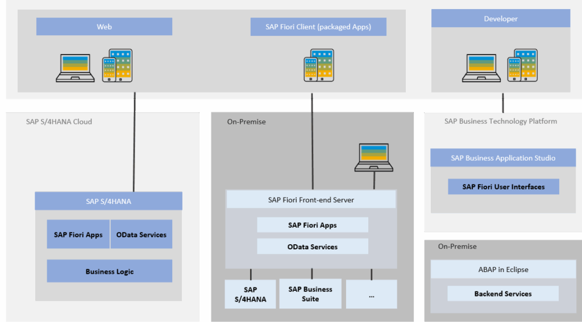Click the SAP Fiori Front-end Server header
Image resolution: width=582 pixels, height=322 pixels.
311,199
